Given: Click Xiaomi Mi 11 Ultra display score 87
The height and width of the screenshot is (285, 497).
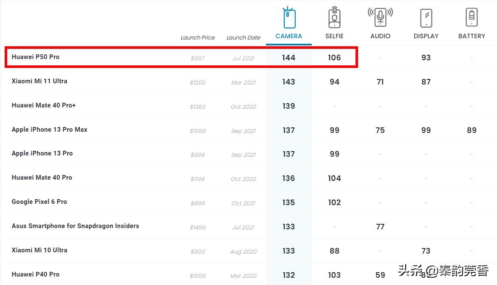Looking at the screenshot, I should pos(426,82).
